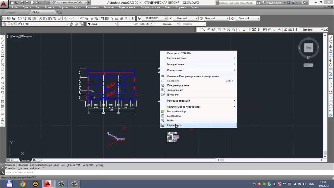Choose Повторить .СТЕРЕТЬ in the context menu
The width and height of the screenshot is (334, 188).
point(199,53)
